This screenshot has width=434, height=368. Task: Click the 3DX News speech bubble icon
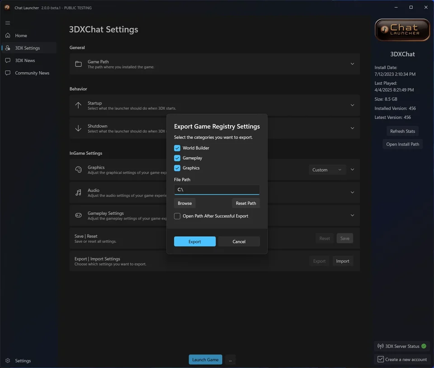[x=8, y=60]
